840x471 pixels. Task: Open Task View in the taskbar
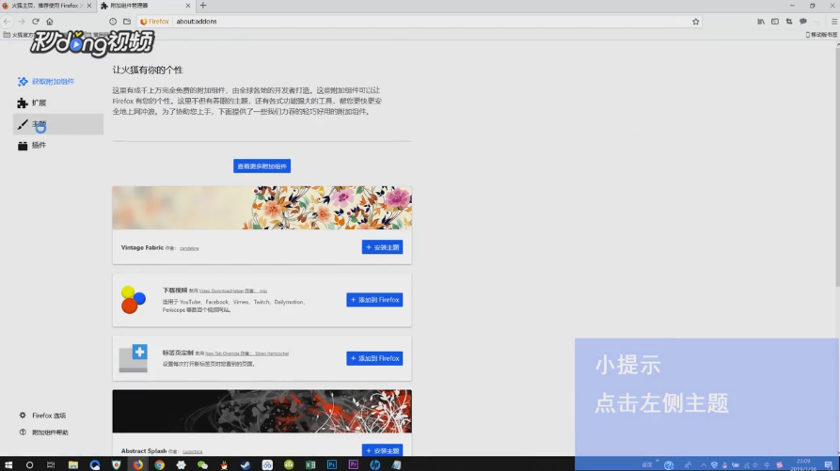pyautogui.click(x=51, y=464)
